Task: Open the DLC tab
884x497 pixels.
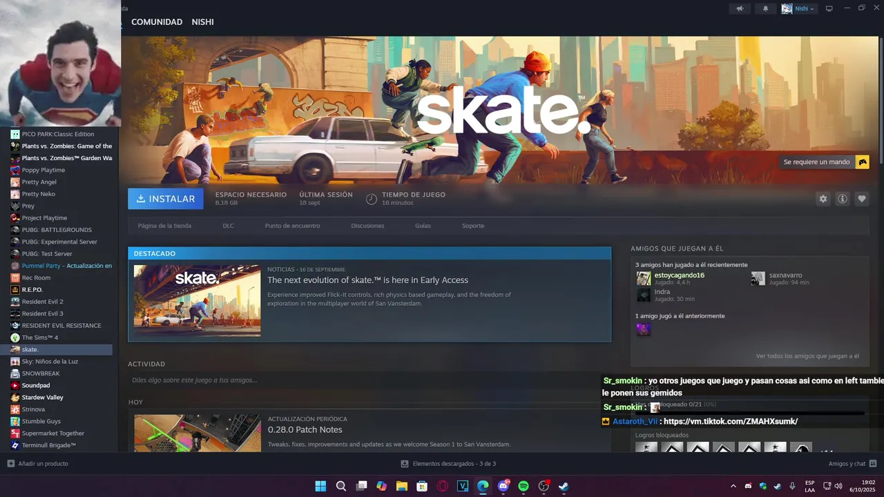Action: [228, 226]
